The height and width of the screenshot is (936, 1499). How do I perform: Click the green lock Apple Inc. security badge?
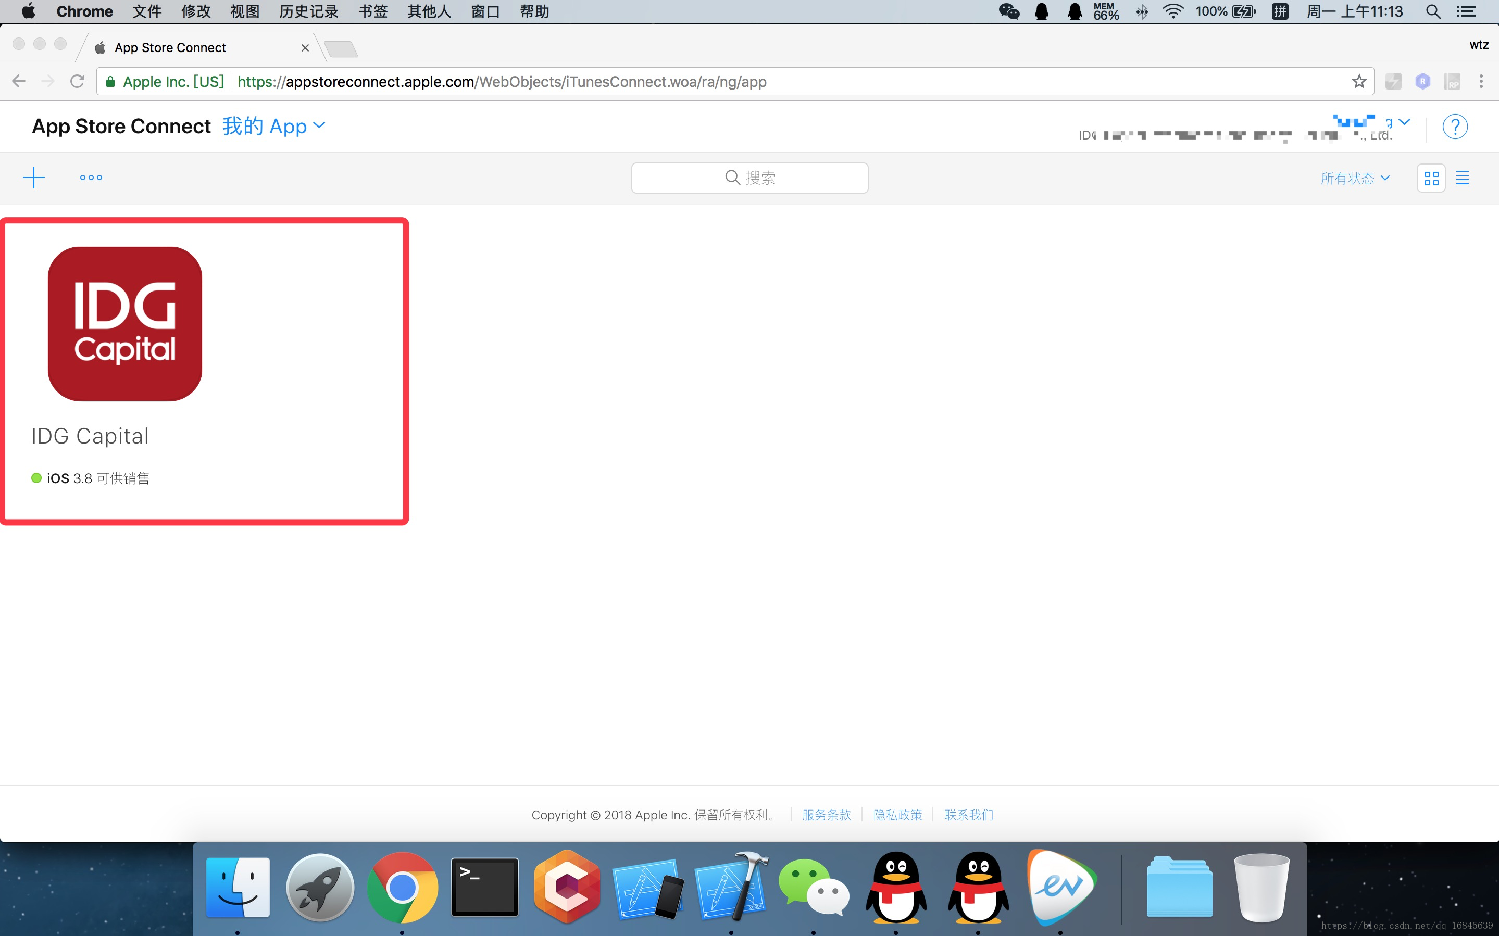[x=165, y=82]
